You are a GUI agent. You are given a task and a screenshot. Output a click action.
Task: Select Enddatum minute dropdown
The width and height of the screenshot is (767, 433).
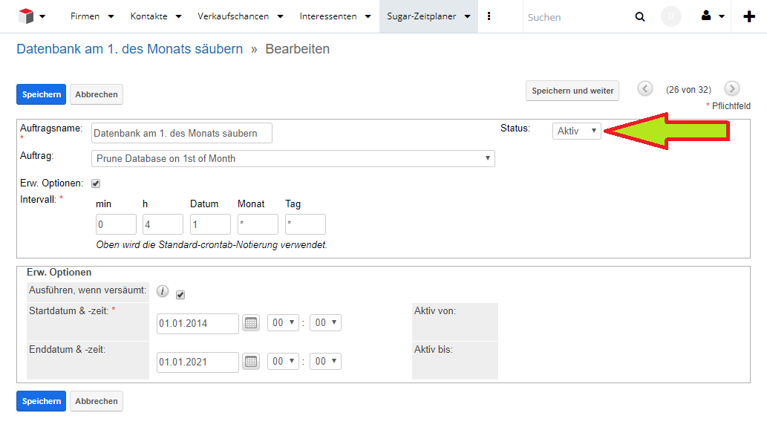pos(325,361)
